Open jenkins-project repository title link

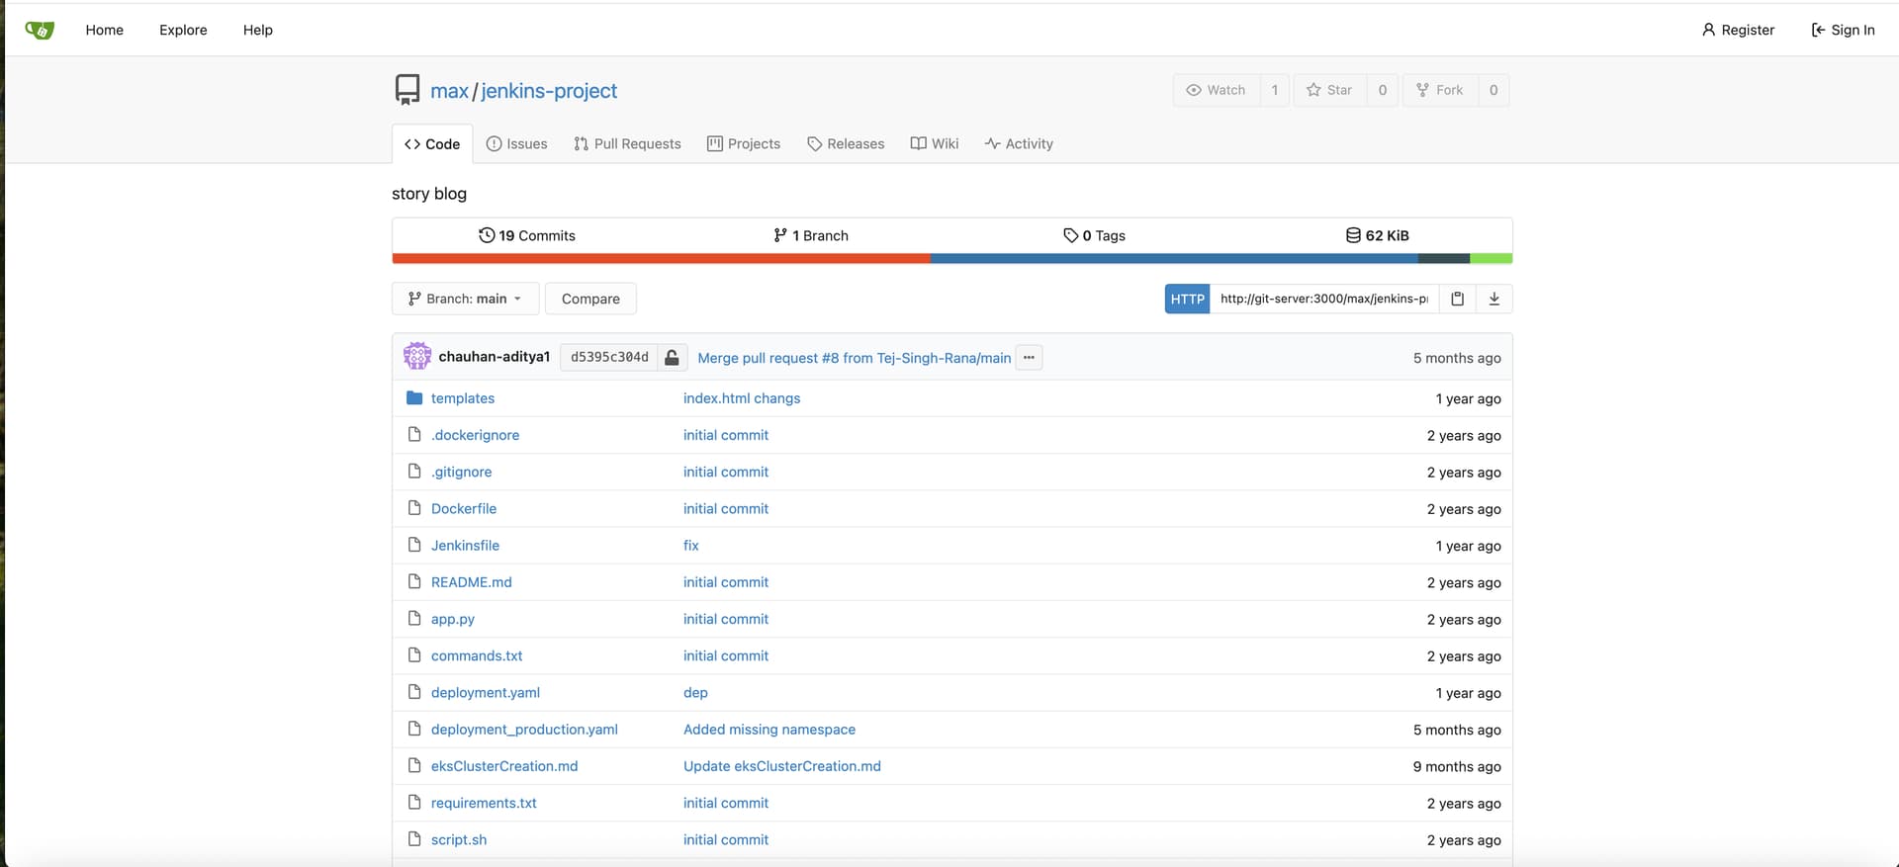(x=549, y=91)
